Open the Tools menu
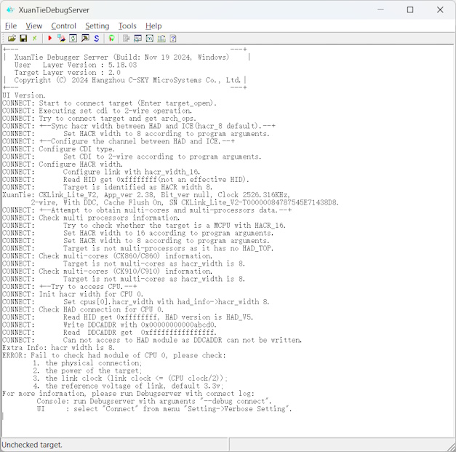This screenshot has width=456, height=452. [x=127, y=25]
